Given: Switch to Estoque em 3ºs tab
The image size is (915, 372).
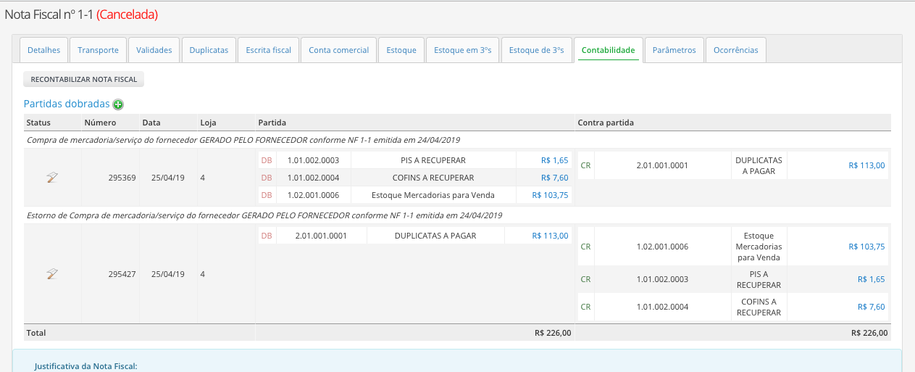Looking at the screenshot, I should click(463, 50).
